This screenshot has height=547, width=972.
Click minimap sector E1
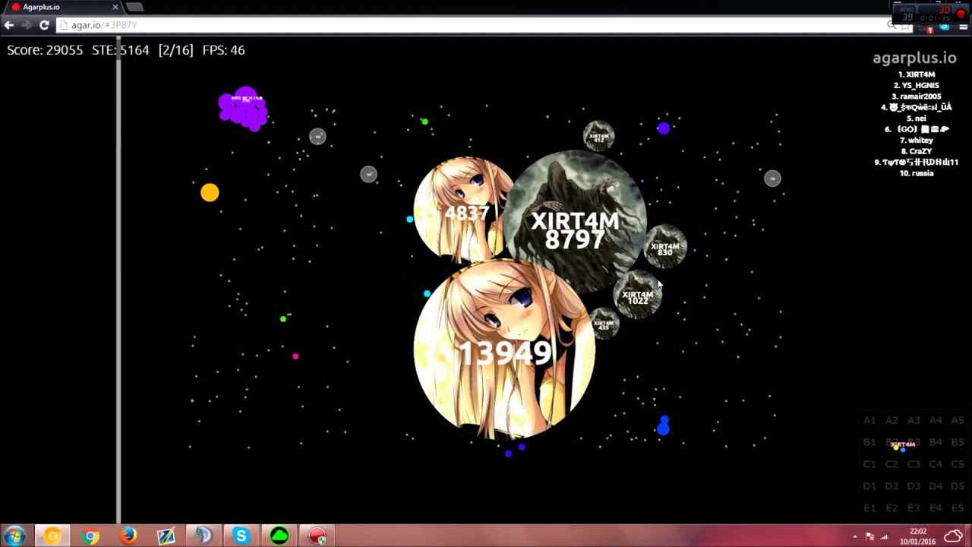(869, 507)
